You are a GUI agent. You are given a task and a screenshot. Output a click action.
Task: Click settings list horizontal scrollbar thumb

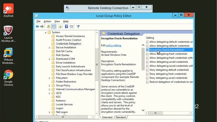coord(155,113)
